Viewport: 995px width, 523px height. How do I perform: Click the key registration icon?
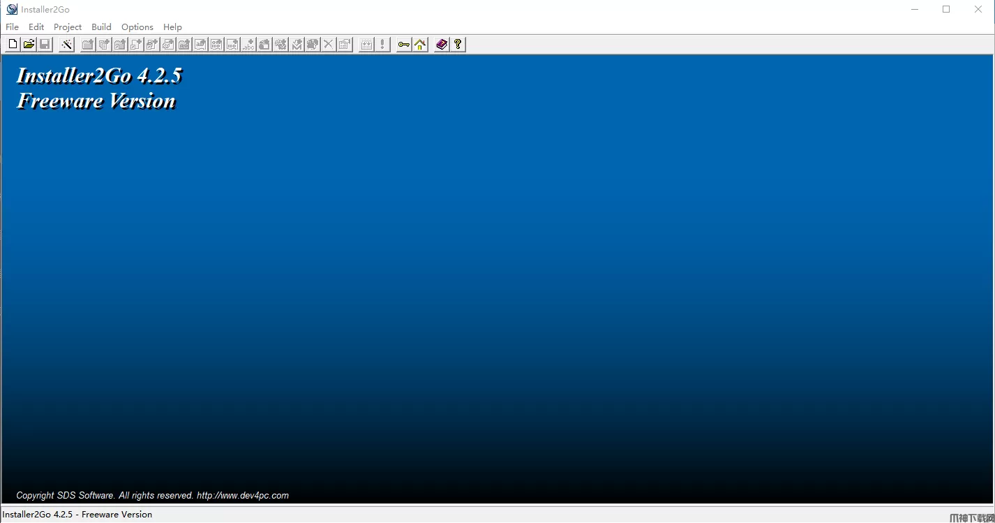pos(404,45)
